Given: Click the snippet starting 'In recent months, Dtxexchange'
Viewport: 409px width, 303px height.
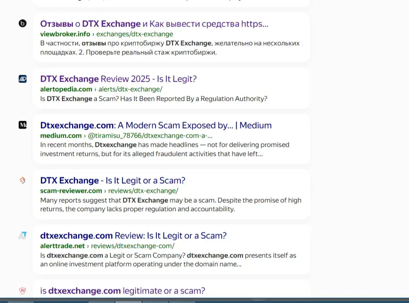Looking at the screenshot, I should 165,149.
